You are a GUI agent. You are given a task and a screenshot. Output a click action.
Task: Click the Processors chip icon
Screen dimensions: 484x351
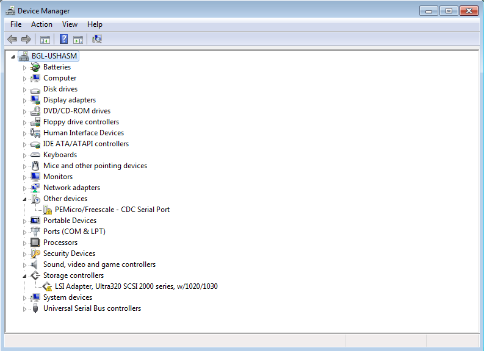pyautogui.click(x=35, y=243)
